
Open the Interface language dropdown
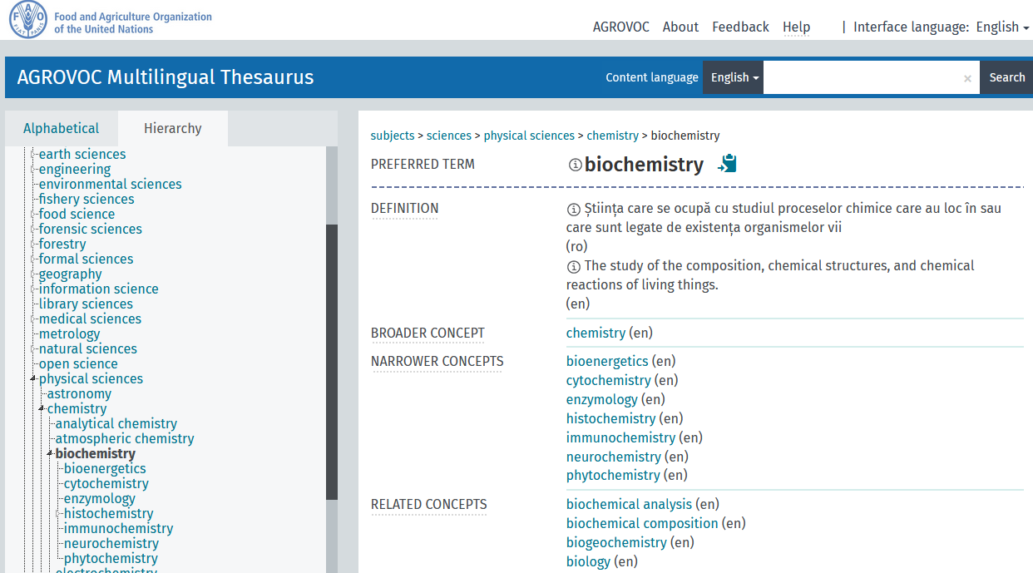pyautogui.click(x=1002, y=27)
